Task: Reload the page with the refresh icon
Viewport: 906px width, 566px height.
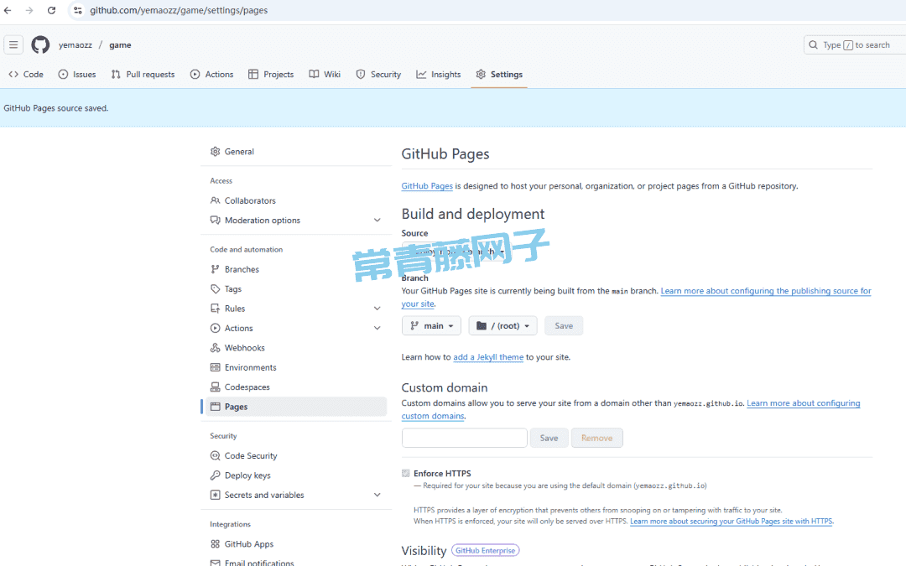Action: [51, 10]
